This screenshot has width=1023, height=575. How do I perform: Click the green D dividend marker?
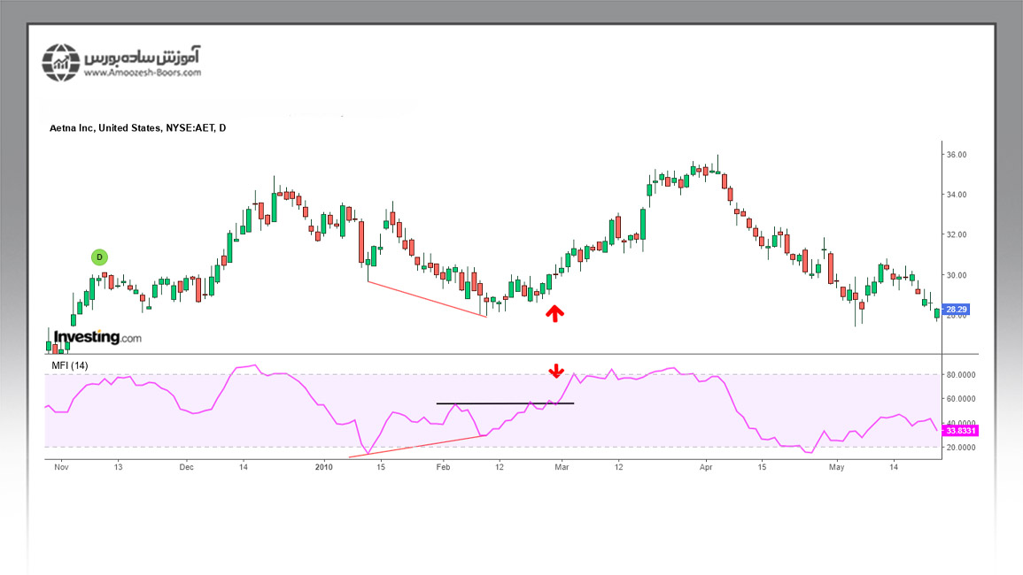point(99,257)
